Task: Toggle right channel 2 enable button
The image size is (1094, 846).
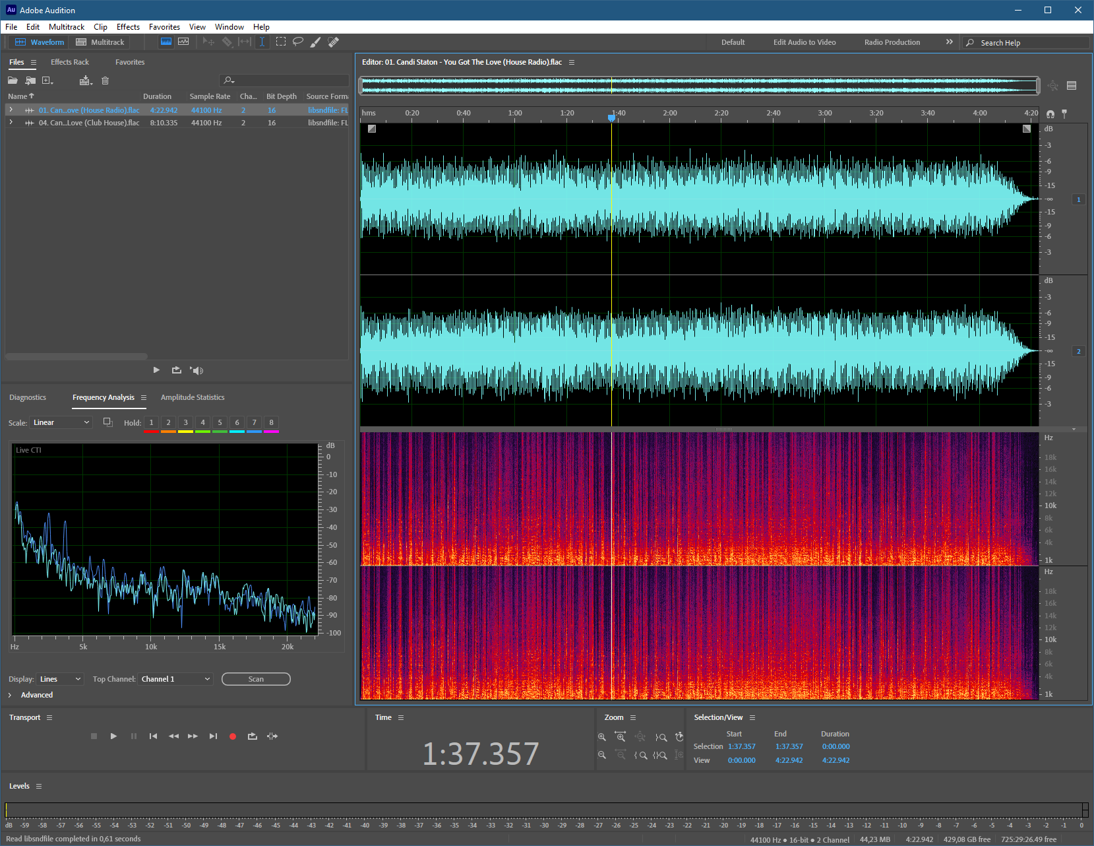Action: (1079, 351)
